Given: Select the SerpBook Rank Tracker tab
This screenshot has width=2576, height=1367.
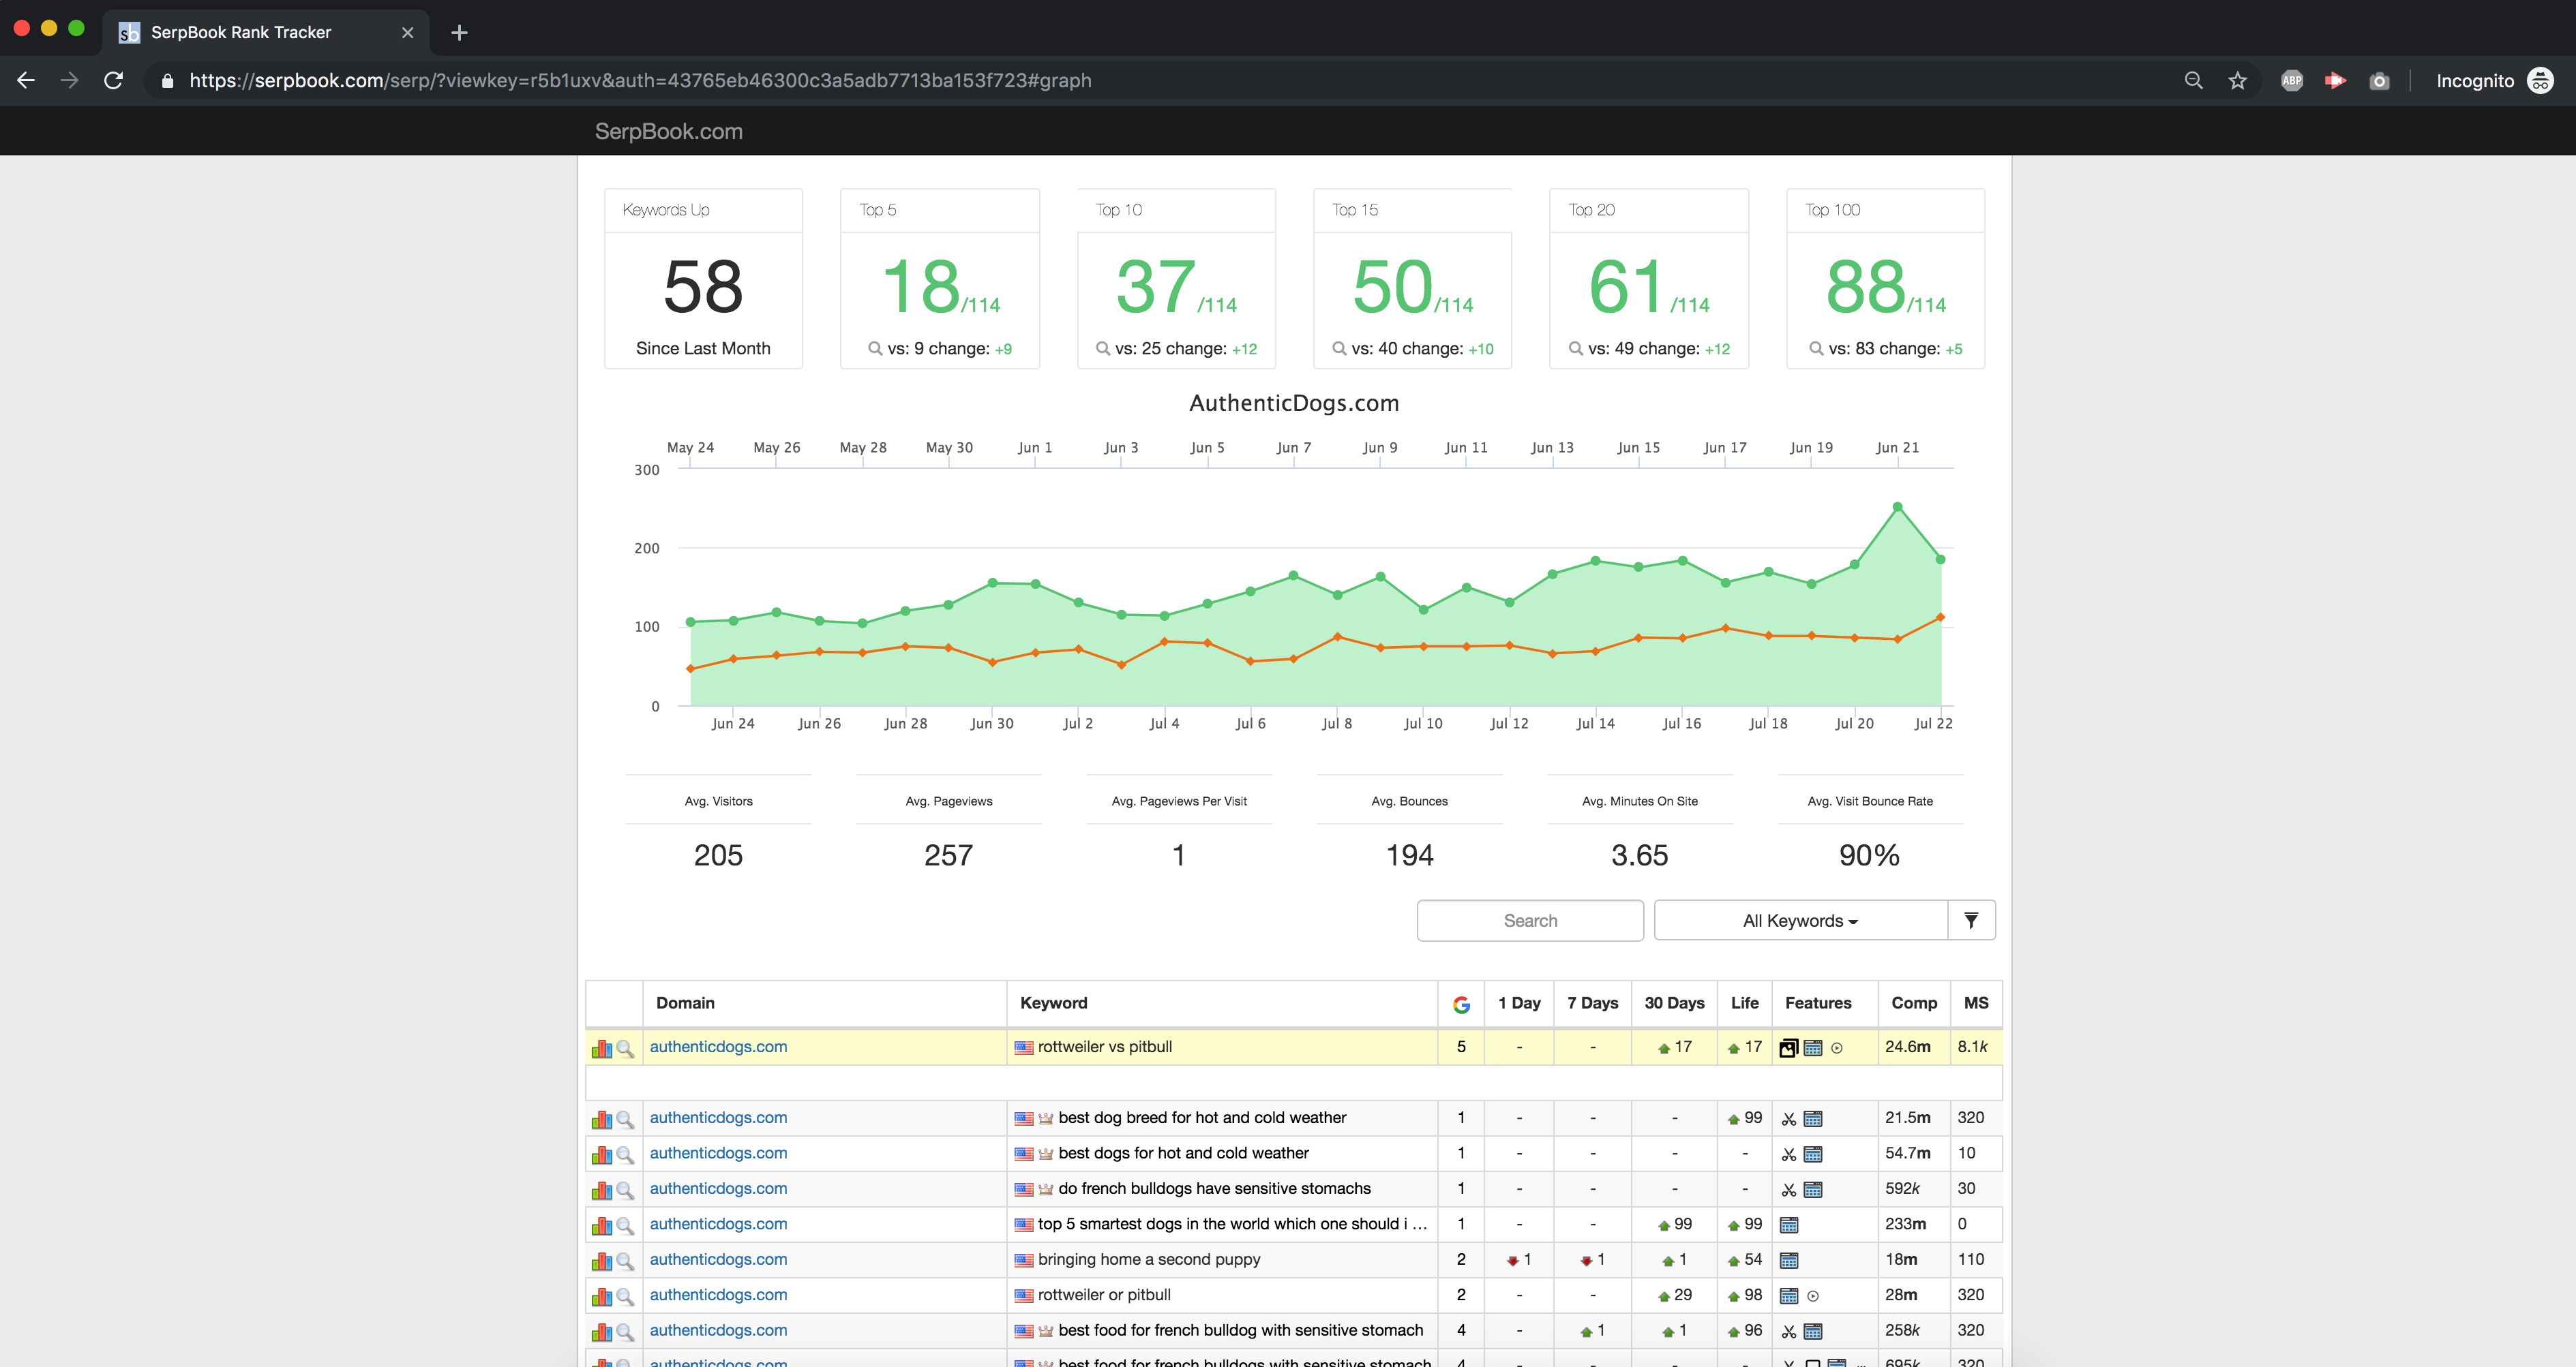Looking at the screenshot, I should [x=266, y=32].
